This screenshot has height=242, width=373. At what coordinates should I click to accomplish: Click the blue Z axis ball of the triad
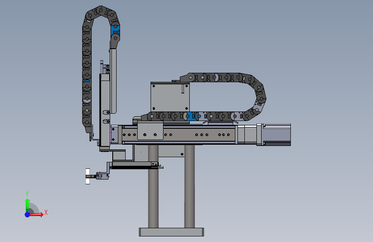point(28,214)
